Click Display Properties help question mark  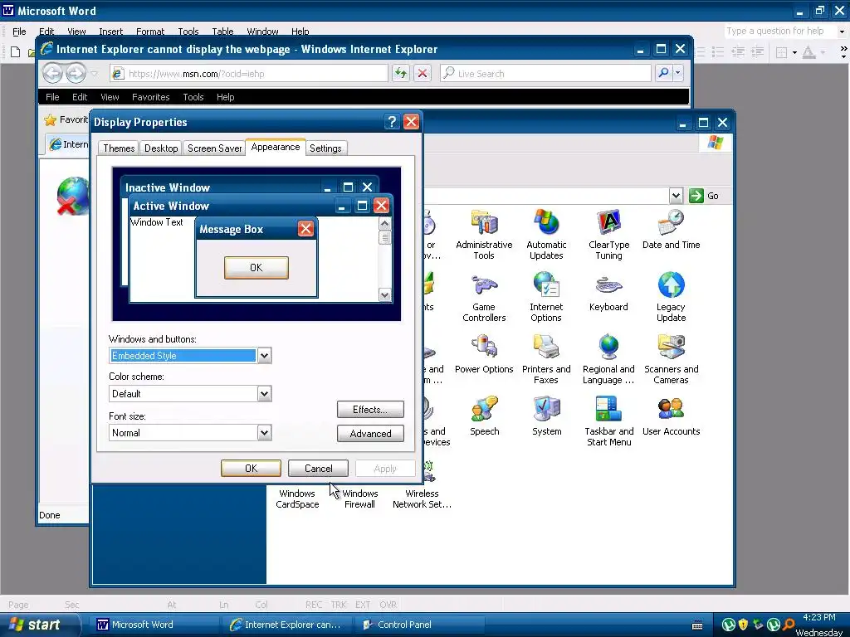point(392,122)
